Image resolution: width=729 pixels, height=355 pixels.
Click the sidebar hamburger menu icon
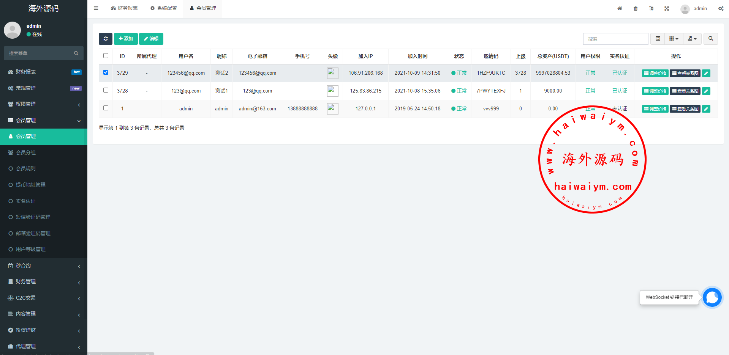96,8
